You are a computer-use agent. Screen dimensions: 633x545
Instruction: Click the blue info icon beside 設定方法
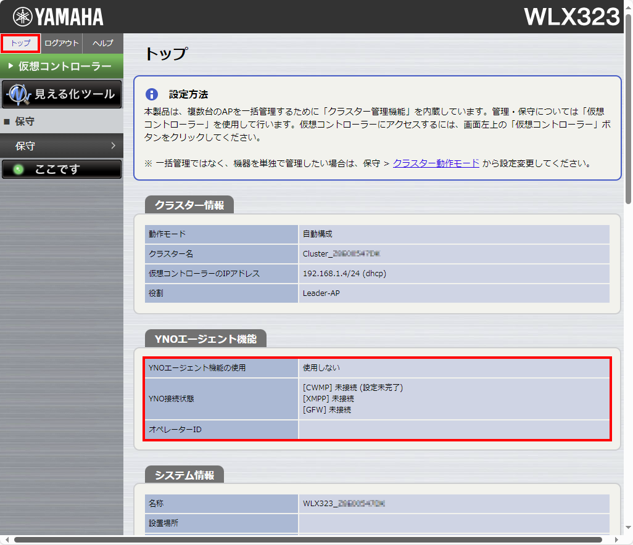152,94
